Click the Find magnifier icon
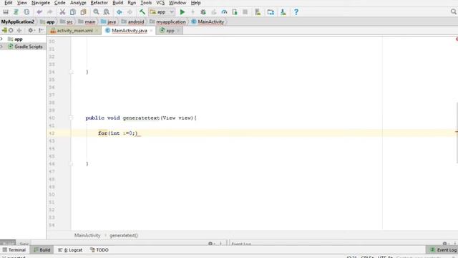This screenshot has width=458, height=258. click(96, 12)
